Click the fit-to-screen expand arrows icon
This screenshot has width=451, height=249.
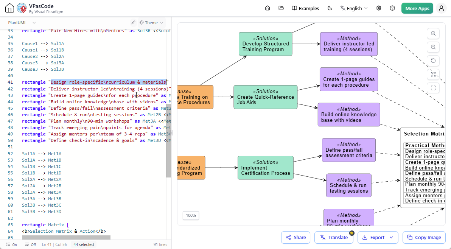pos(433,74)
